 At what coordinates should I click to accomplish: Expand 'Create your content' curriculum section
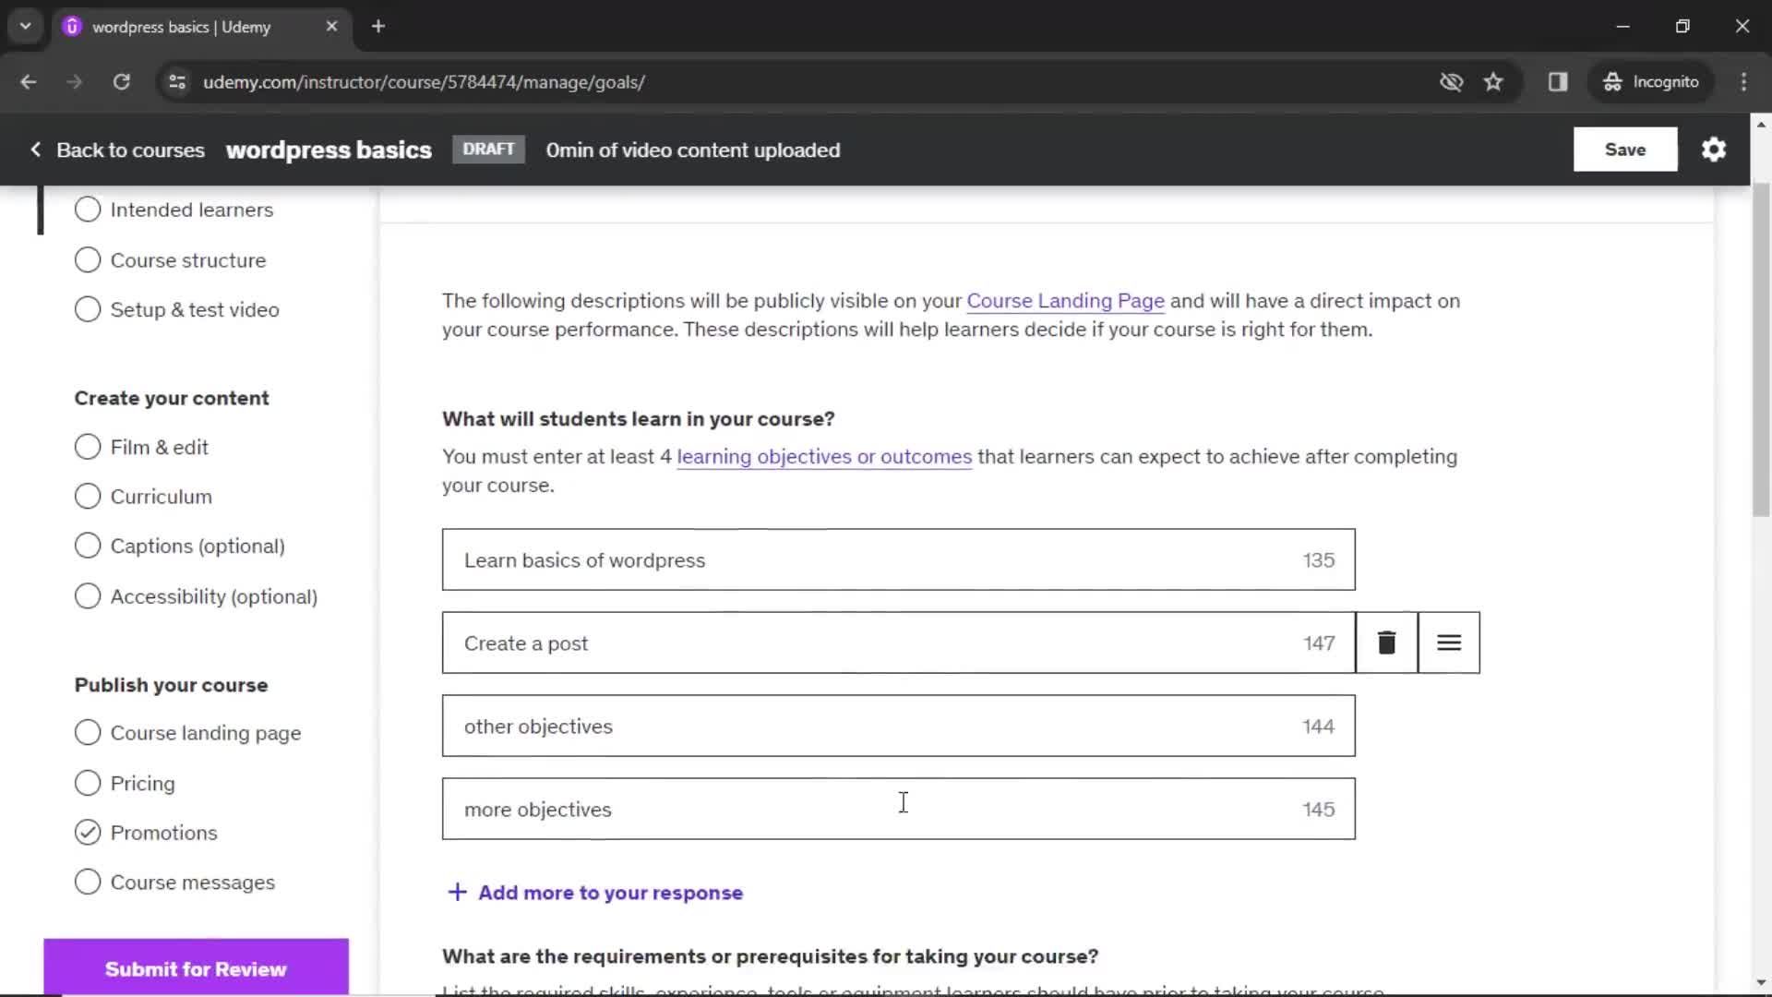(x=161, y=496)
